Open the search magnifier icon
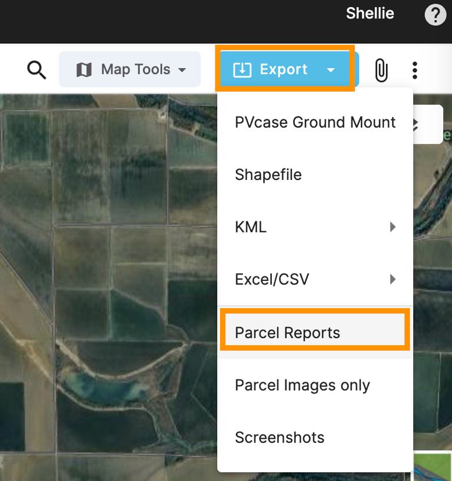452x481 pixels. click(36, 69)
